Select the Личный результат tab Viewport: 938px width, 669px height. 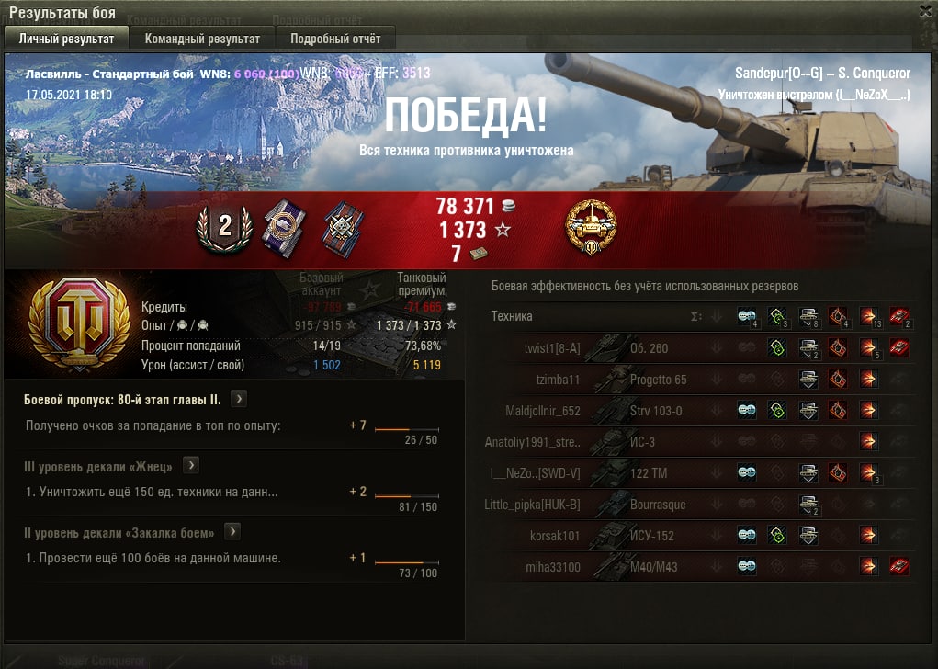(x=66, y=39)
